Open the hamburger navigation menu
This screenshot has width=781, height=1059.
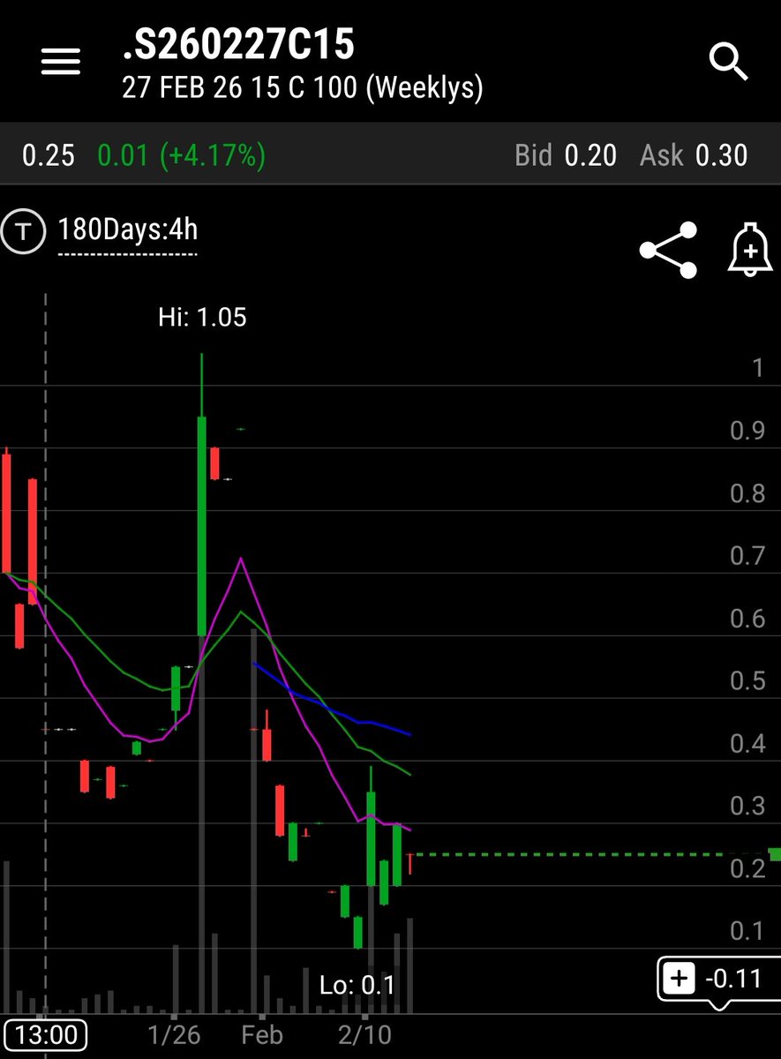(61, 62)
